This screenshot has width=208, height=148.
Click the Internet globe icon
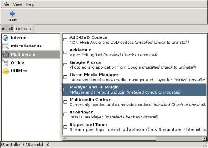click(6, 38)
